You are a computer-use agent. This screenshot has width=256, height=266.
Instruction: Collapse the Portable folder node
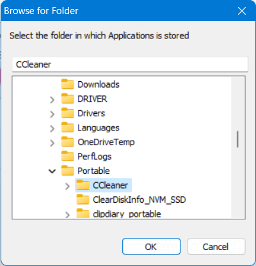[x=52, y=171]
